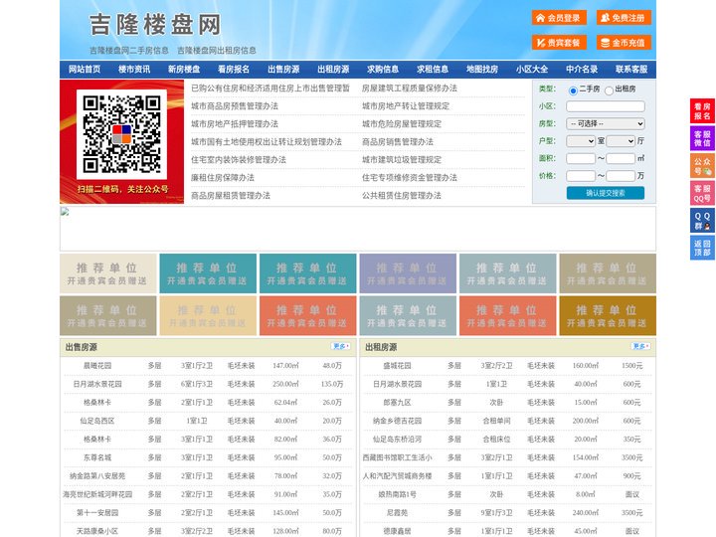Open 尼霞苑 rental listing
Viewport: 716px width, 537px height.
point(397,513)
